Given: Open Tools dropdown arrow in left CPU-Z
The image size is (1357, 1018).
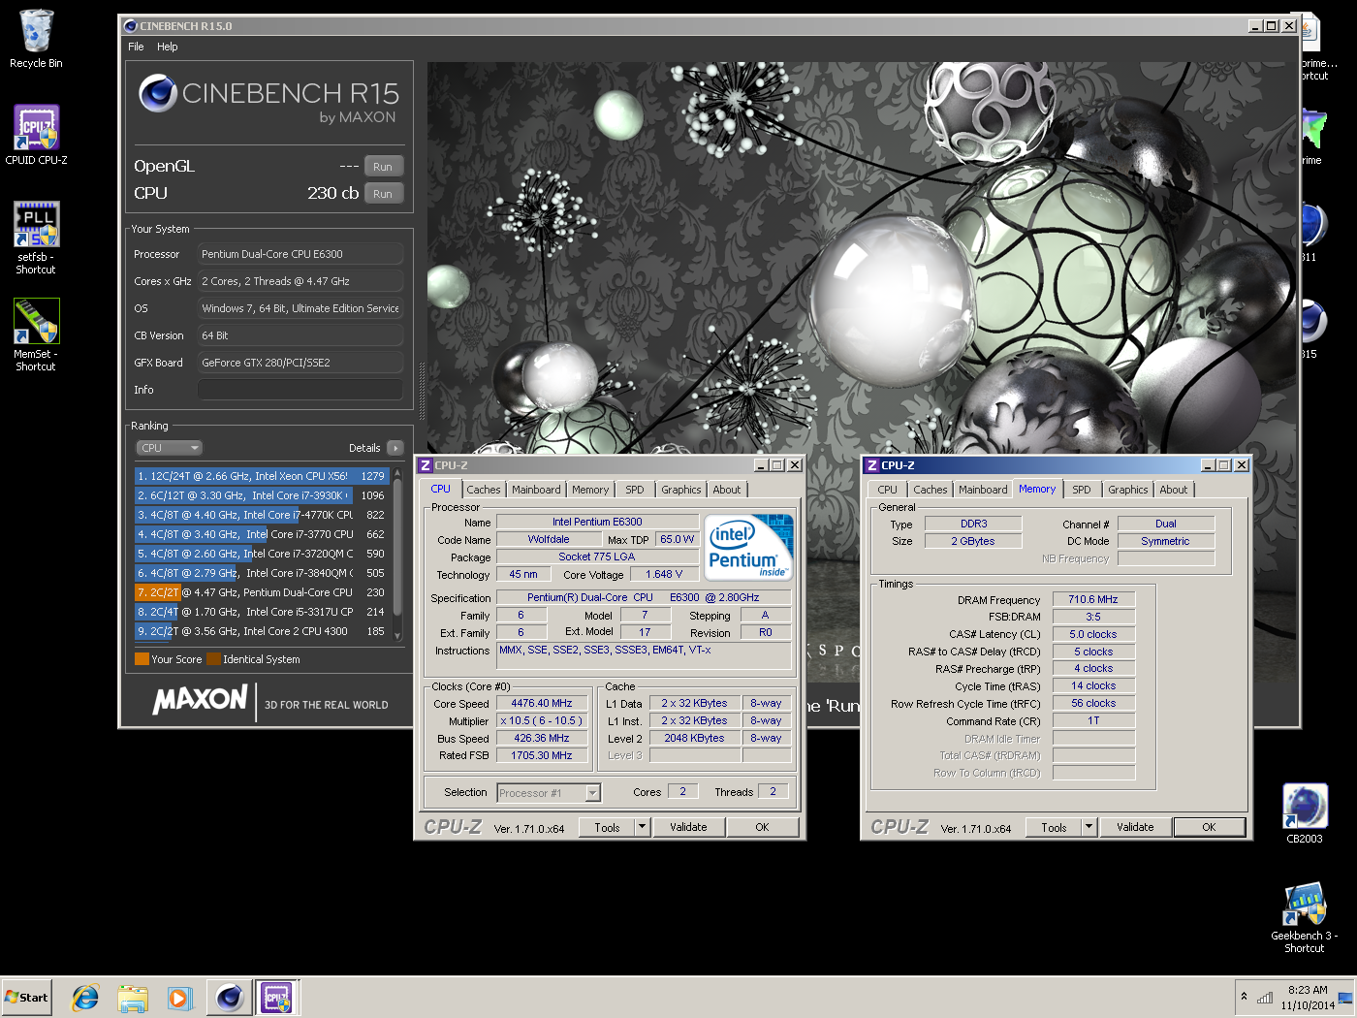Looking at the screenshot, I should 642,827.
